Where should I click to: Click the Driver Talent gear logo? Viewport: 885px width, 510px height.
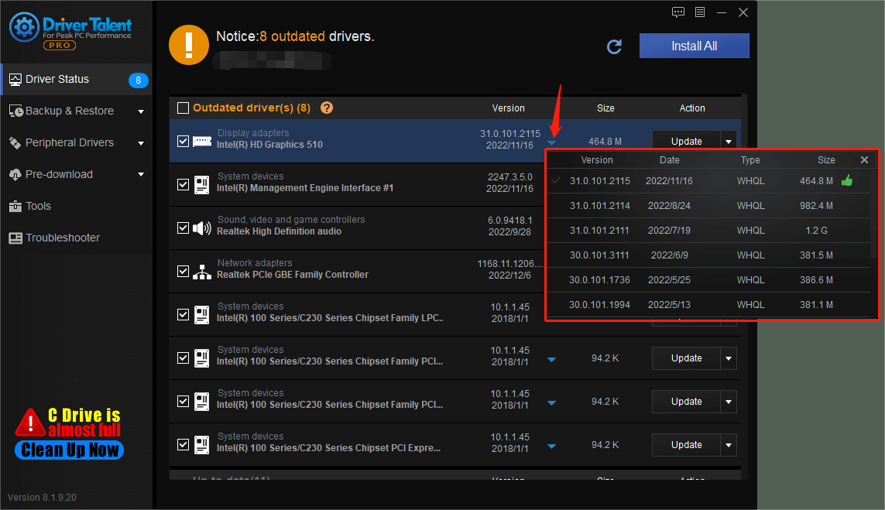pyautogui.click(x=24, y=26)
